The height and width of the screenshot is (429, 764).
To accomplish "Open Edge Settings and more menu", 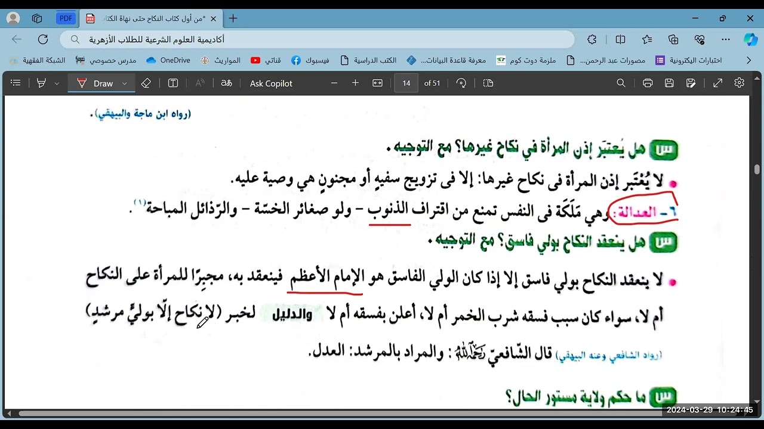I will coord(726,39).
